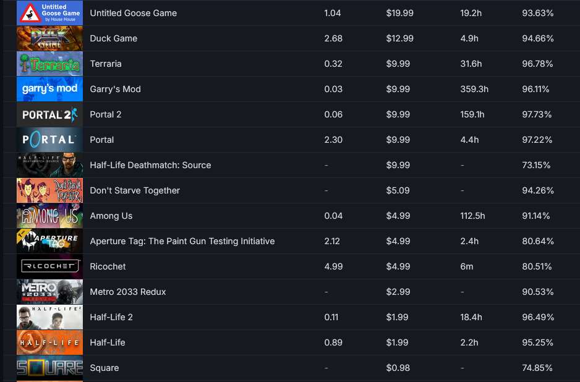Click the 97.73% rating for Portal 2
The width and height of the screenshot is (580, 382).
click(x=537, y=114)
